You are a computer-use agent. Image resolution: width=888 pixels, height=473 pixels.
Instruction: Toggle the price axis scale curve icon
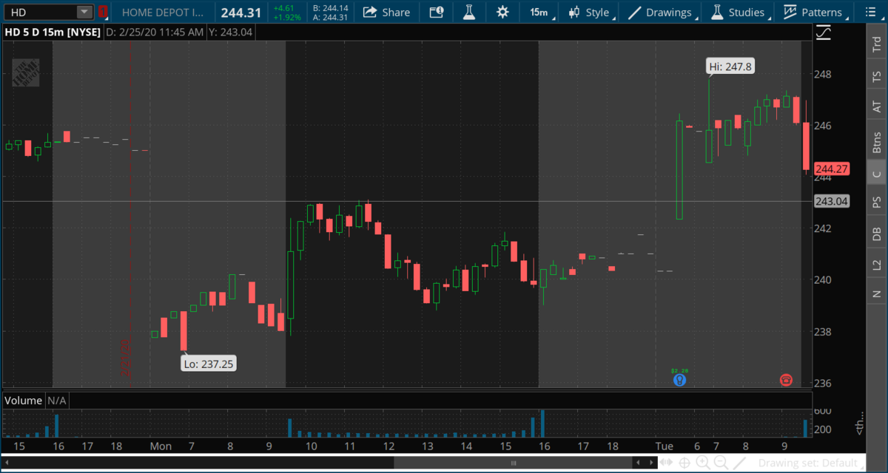[x=823, y=33]
